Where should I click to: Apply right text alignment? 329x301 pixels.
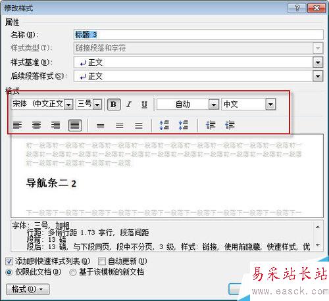[x=55, y=126]
